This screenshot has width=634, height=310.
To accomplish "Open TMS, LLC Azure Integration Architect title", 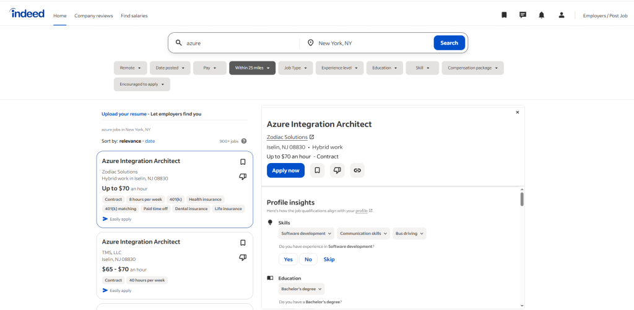I will coord(141,242).
